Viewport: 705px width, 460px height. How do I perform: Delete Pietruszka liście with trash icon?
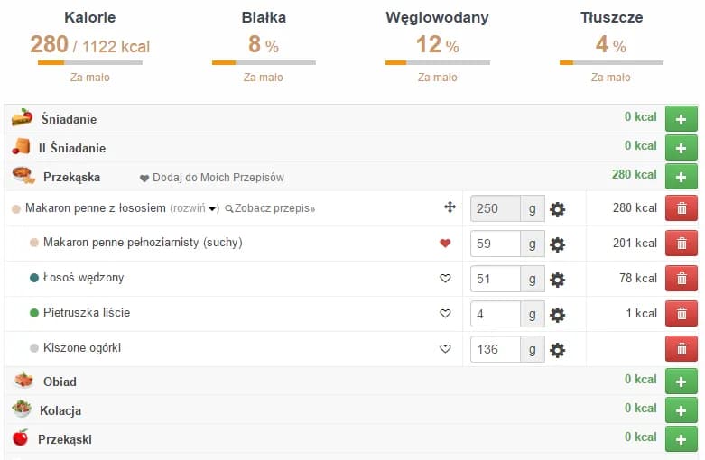tap(682, 314)
